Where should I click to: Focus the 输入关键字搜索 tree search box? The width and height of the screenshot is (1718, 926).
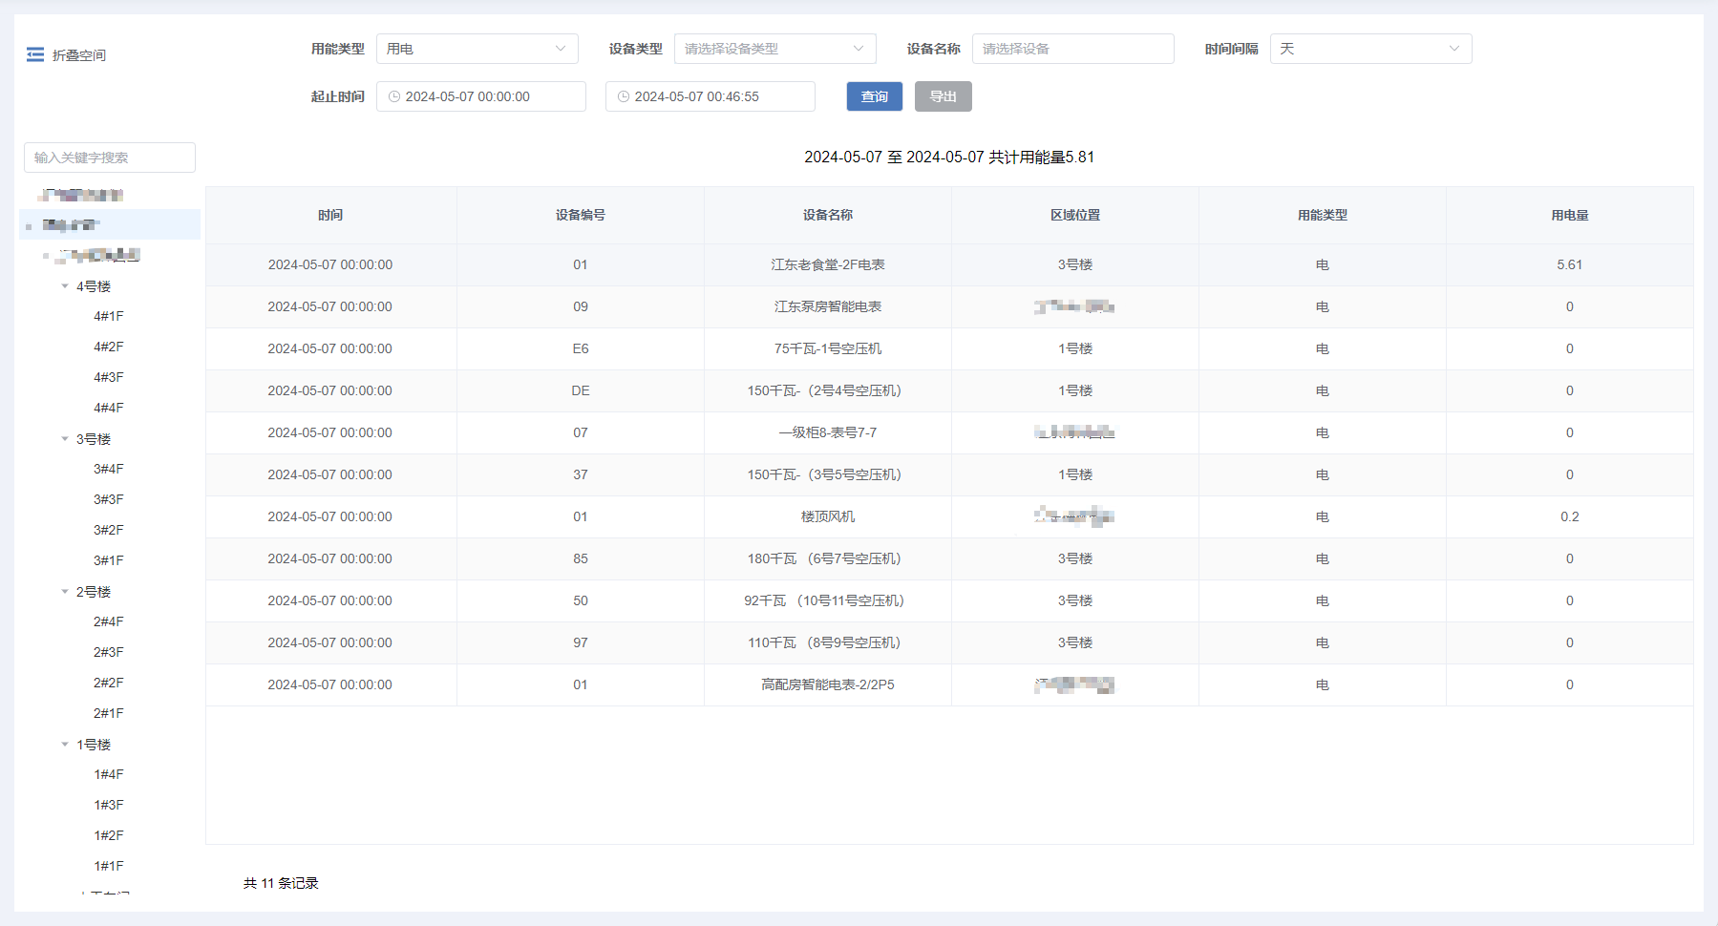coord(110,158)
